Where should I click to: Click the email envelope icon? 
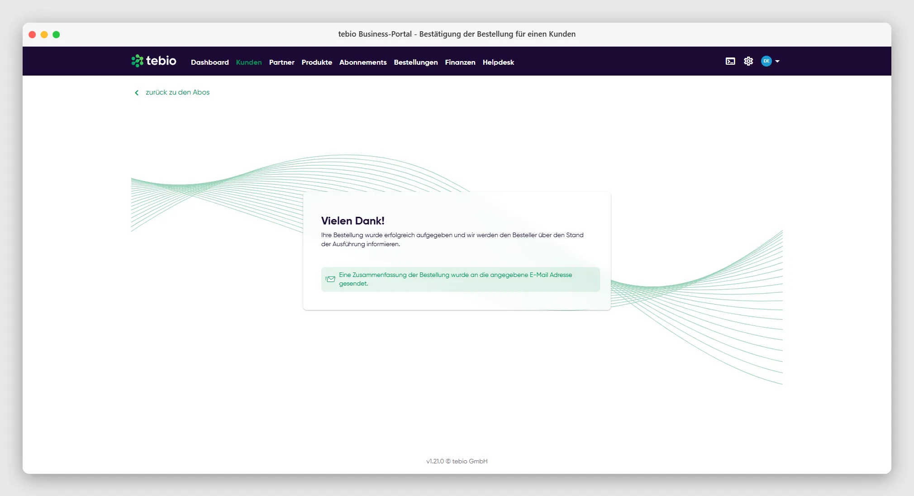(x=330, y=279)
